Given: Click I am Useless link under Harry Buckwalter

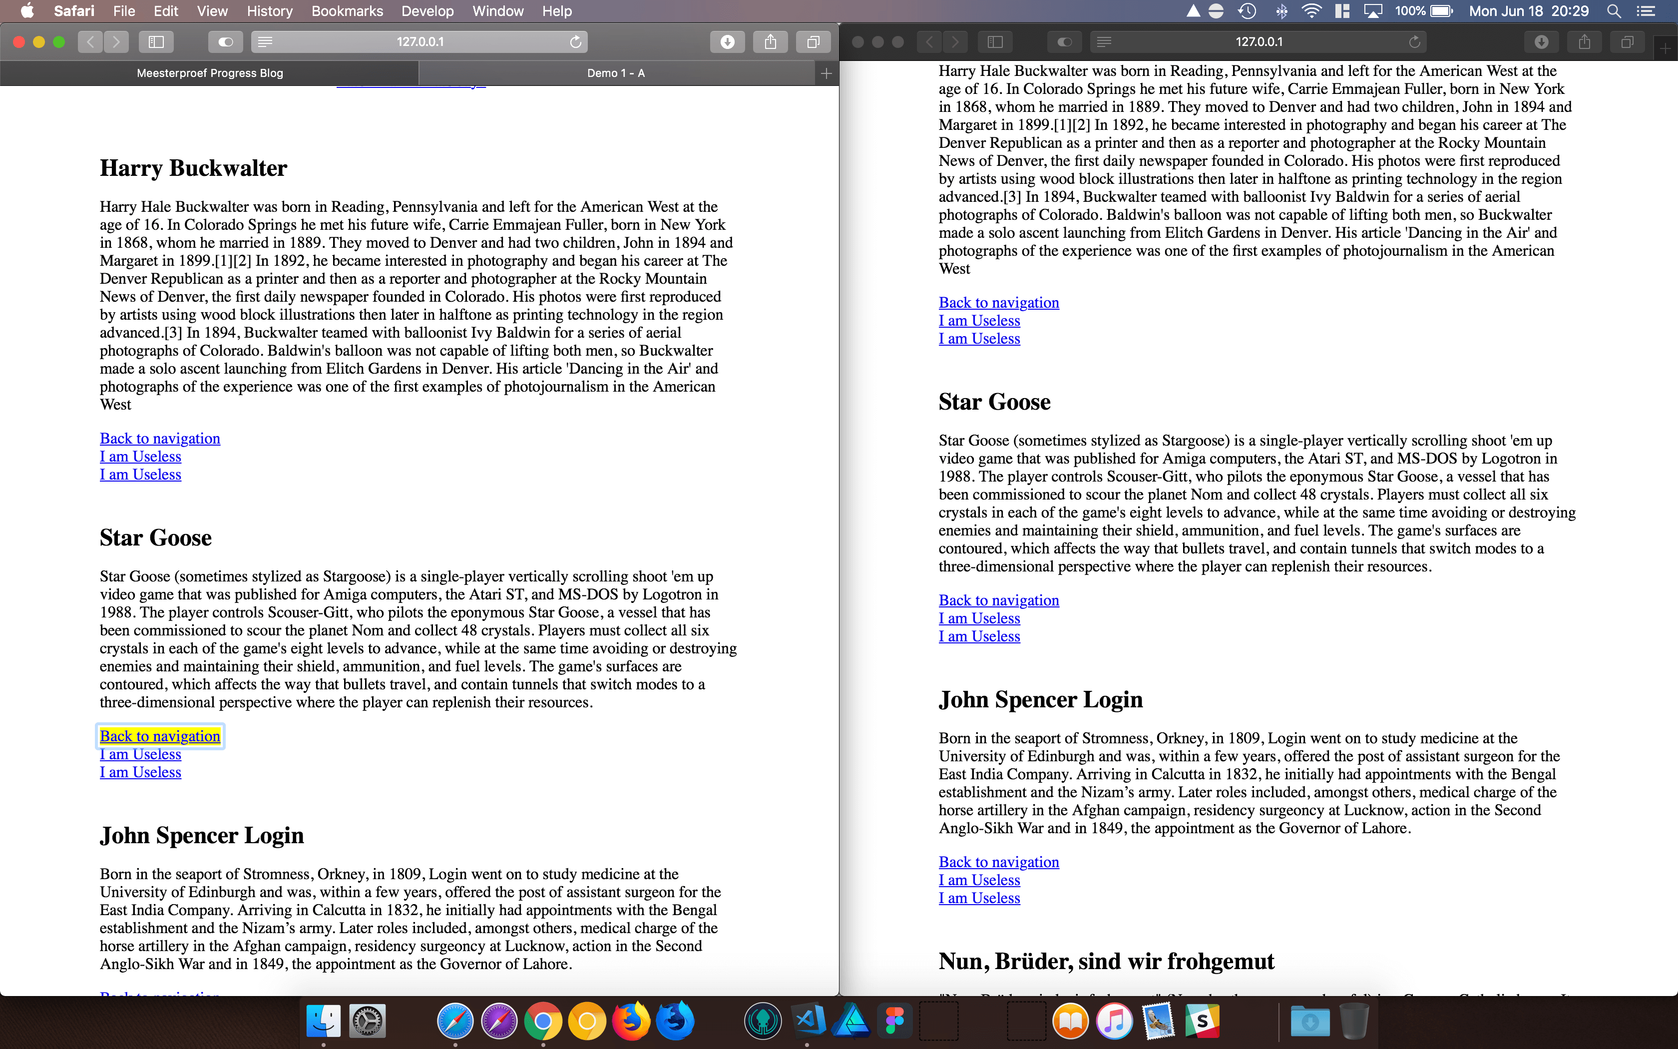Looking at the screenshot, I should point(140,457).
